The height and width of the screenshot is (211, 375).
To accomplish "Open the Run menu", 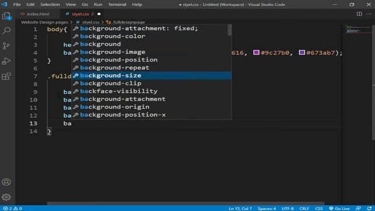I will (x=98, y=4).
